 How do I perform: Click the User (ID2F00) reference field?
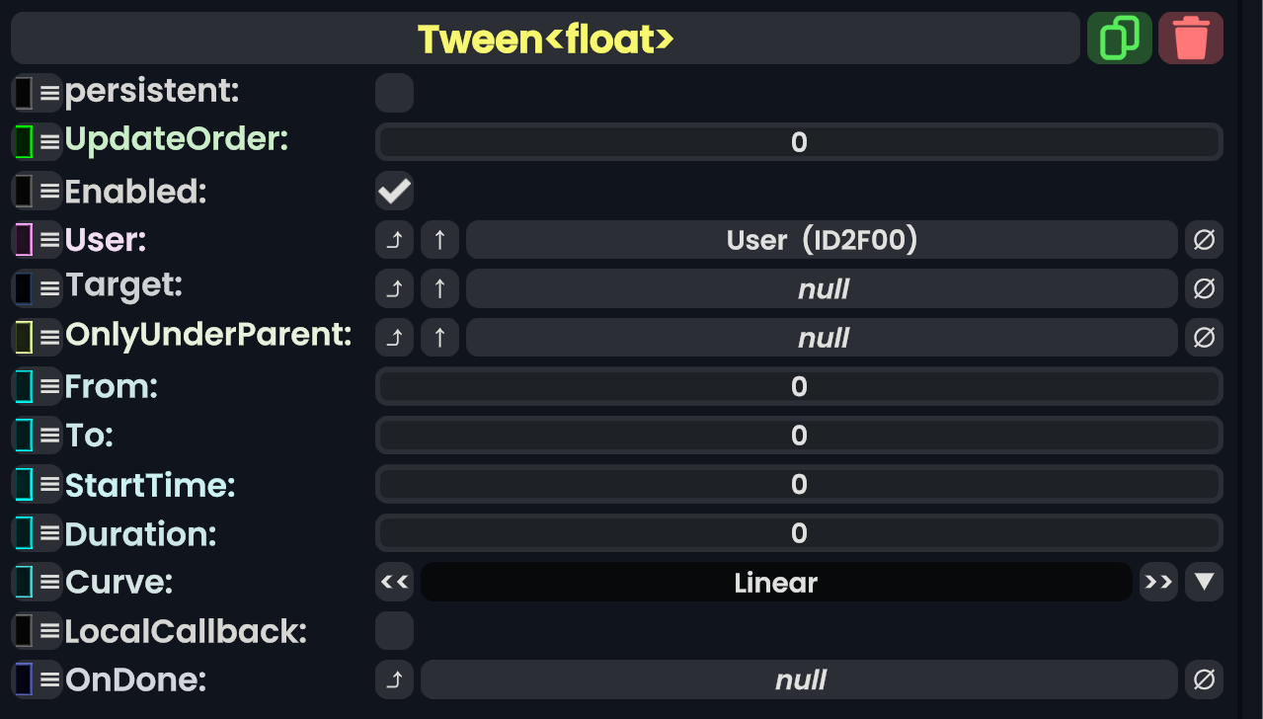coord(822,240)
